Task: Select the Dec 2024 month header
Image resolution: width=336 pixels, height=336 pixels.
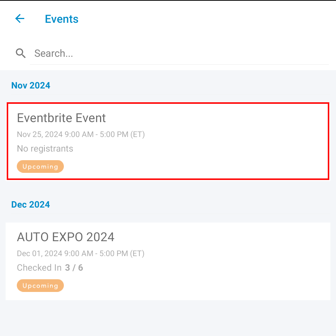Action: [31, 205]
